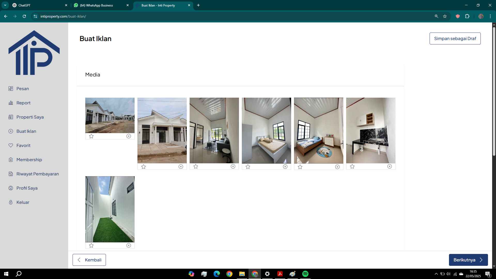Open the red shield extension icon
This screenshot has width=496, height=279.
(x=458, y=16)
